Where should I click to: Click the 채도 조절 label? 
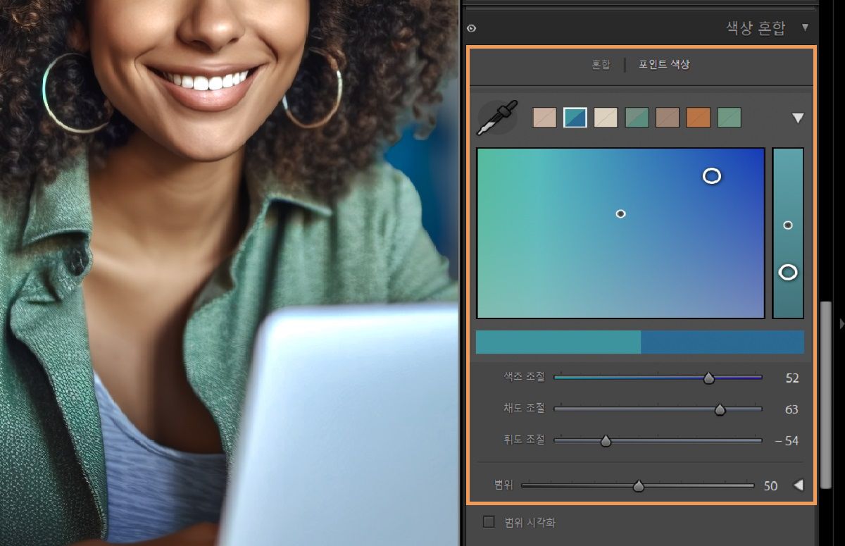coord(524,408)
